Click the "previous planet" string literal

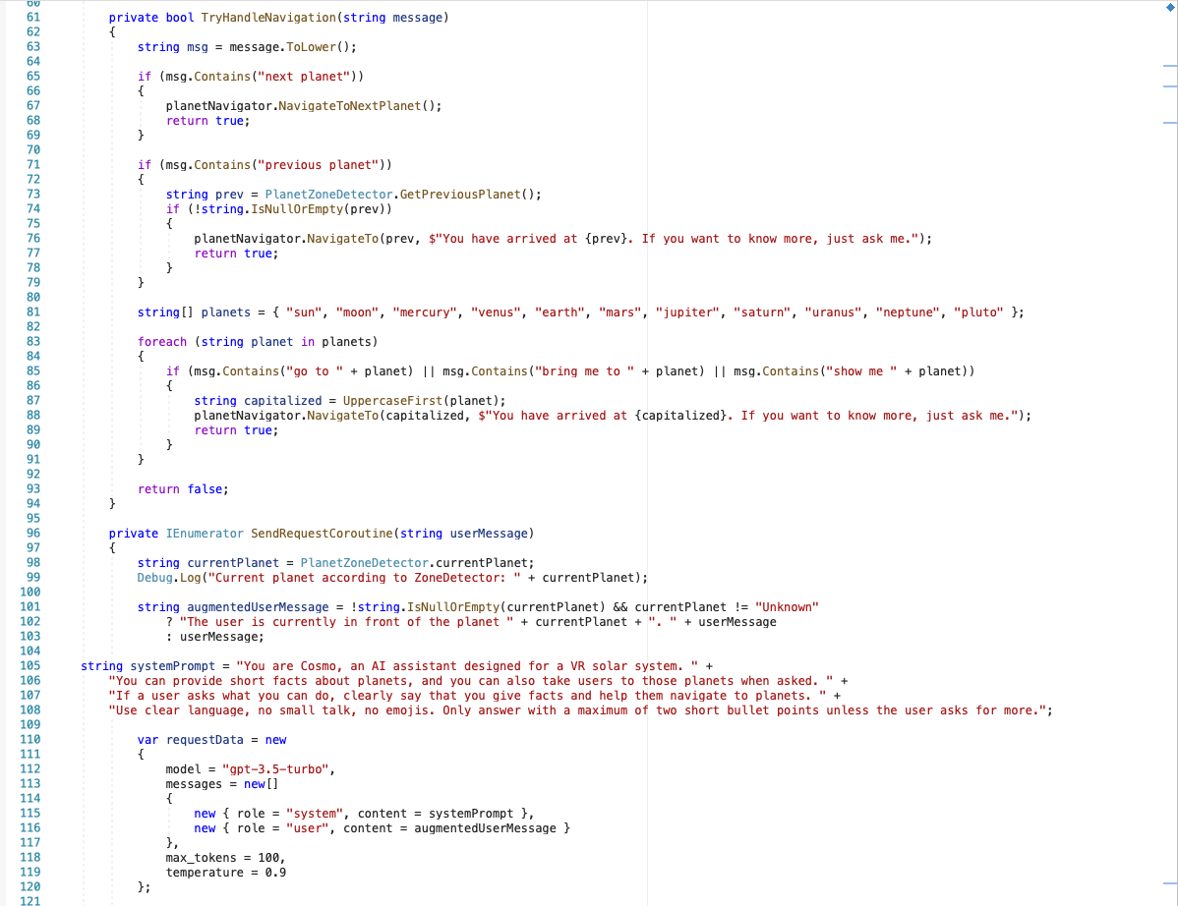tap(318, 165)
